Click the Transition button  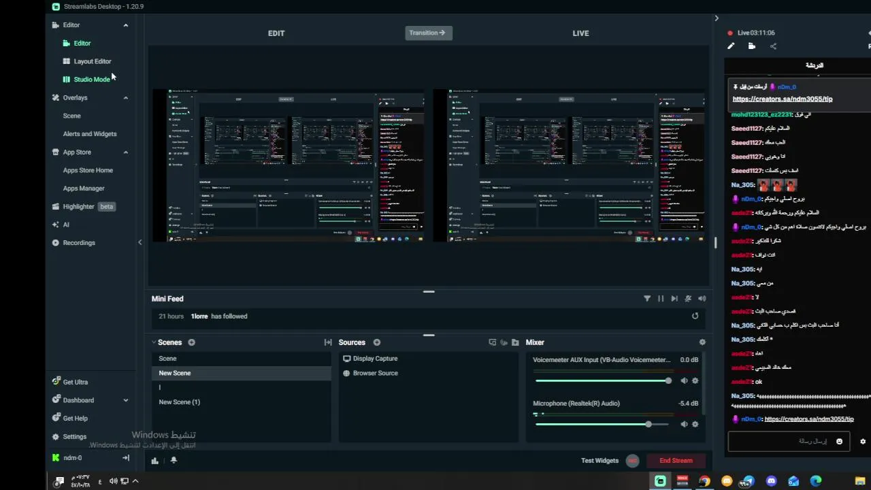(x=428, y=33)
